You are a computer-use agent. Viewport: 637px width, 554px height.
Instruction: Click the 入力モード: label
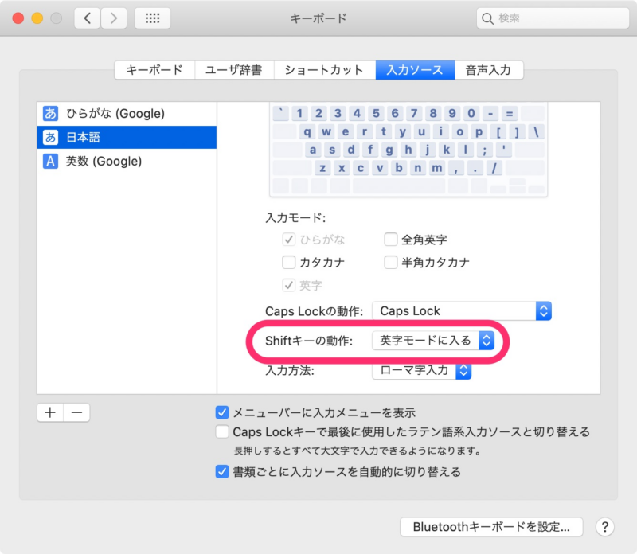(x=295, y=218)
